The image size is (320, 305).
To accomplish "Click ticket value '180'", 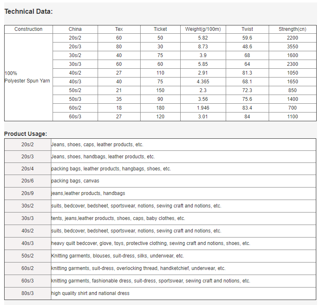I will coord(160,108).
